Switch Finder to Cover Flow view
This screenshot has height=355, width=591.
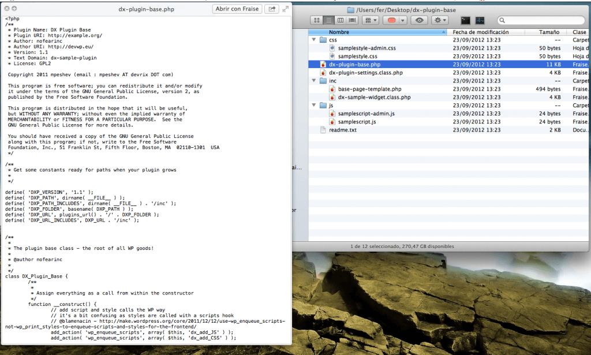[351, 20]
